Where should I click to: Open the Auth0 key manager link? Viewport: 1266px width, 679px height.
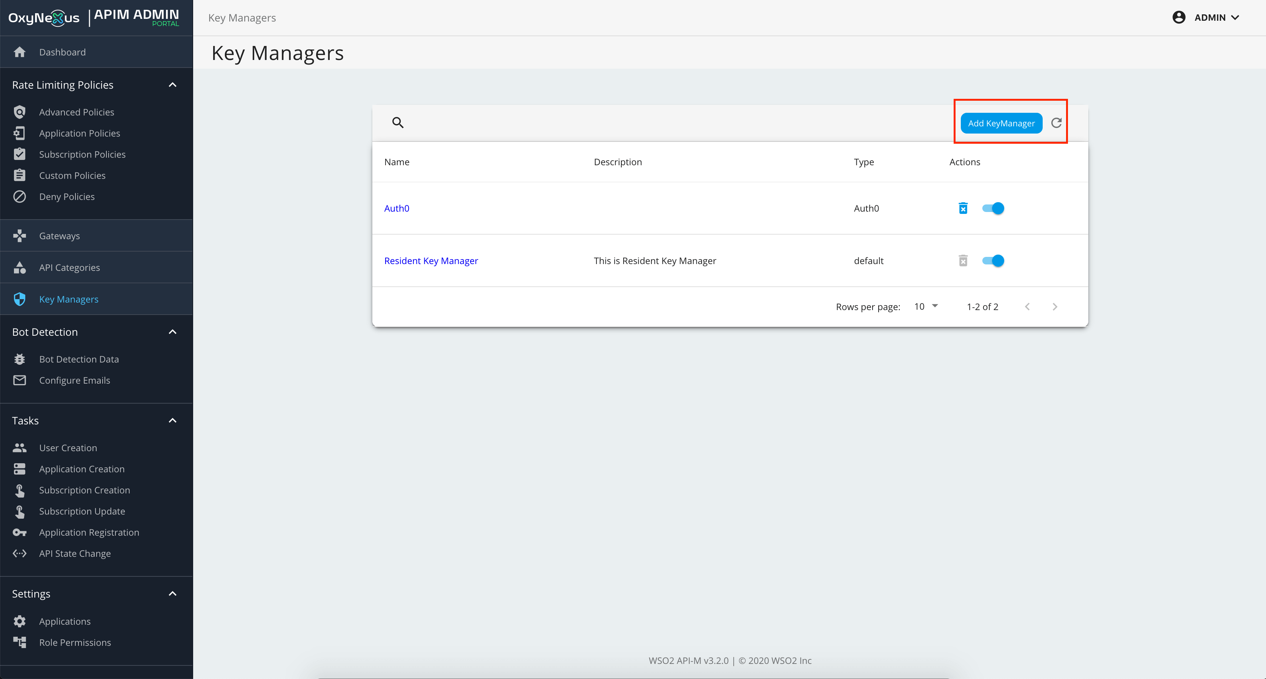[396, 208]
